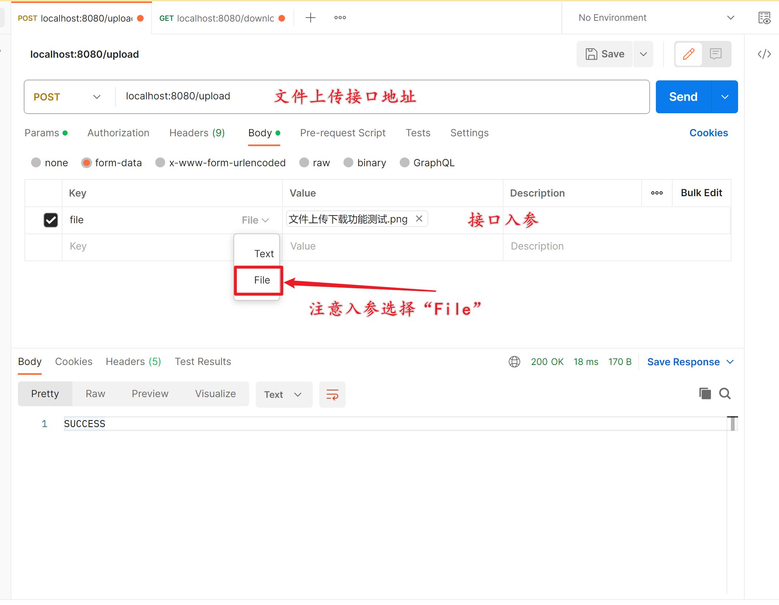
Task: Send the upload request
Action: tap(683, 97)
